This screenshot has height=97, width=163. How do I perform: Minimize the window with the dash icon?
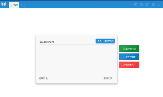159,5
